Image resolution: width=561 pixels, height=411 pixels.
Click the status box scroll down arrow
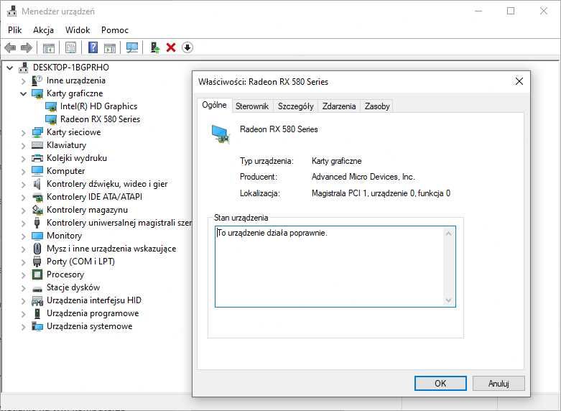point(449,300)
